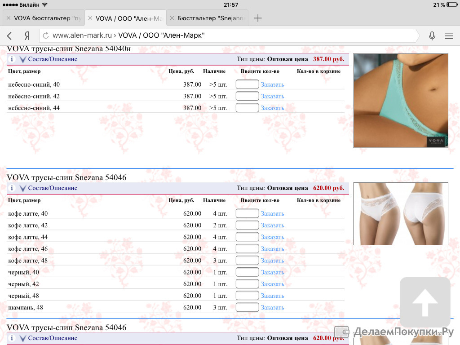Click Заказать for кофе латте, 44
Viewport: 460px width, 345px height.
click(x=273, y=237)
